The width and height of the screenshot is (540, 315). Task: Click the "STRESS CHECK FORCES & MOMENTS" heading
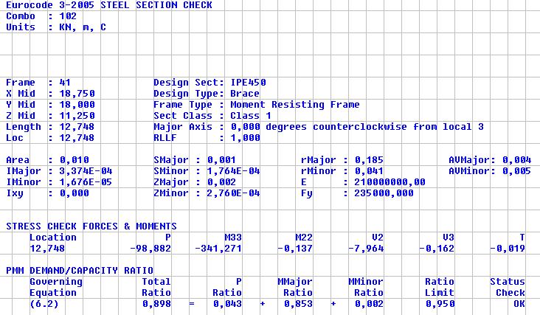91,226
